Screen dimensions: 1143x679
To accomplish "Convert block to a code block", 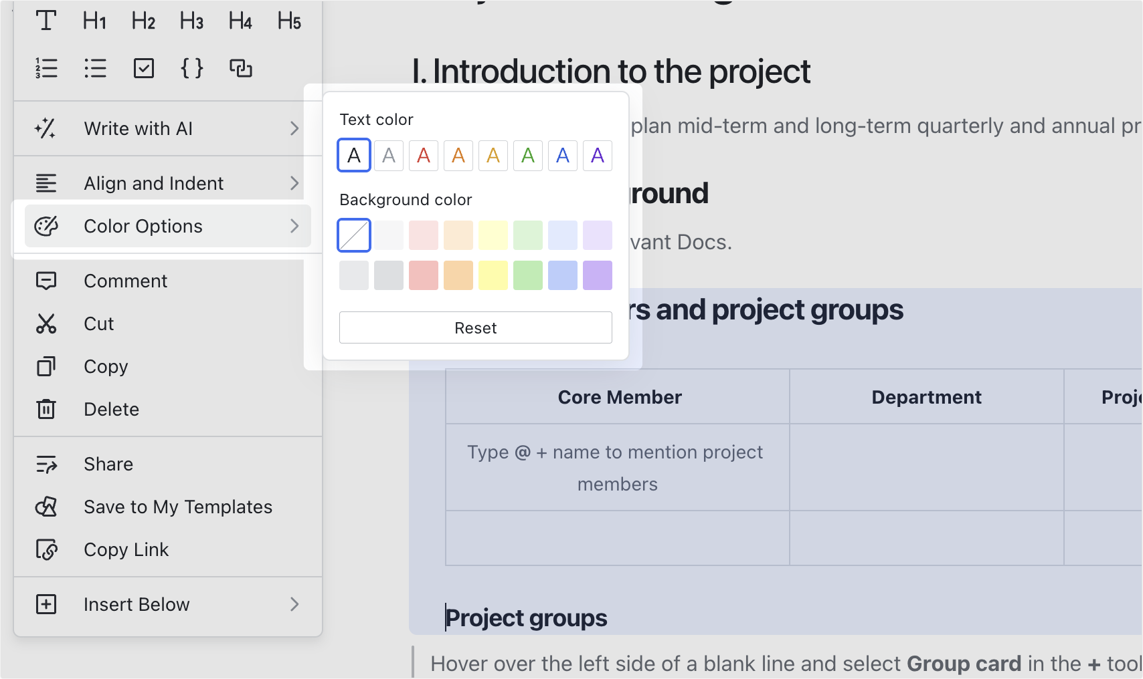I will click(x=192, y=68).
